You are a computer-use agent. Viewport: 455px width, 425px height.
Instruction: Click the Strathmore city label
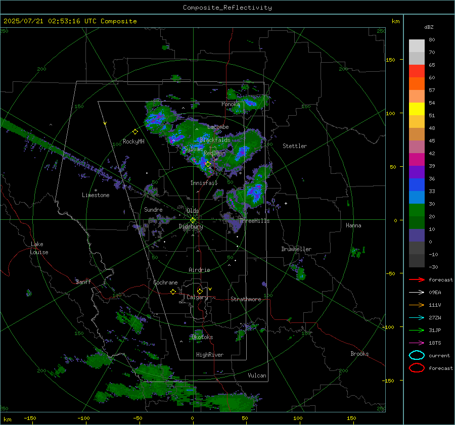tap(246, 299)
